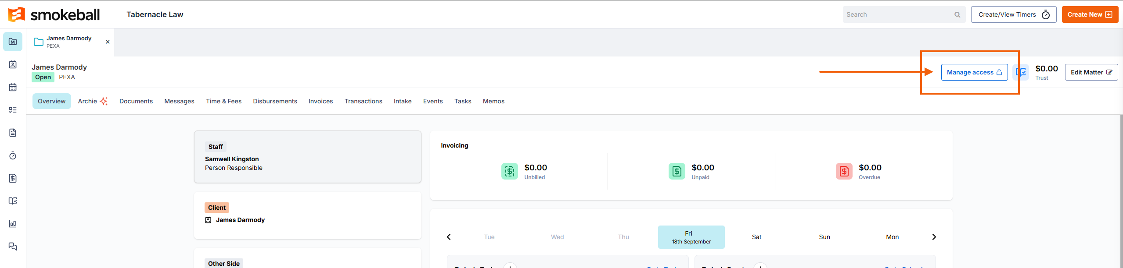Screen dimensions: 1123x268
Task: Switch to the Time & Fees tab
Action: pos(223,101)
